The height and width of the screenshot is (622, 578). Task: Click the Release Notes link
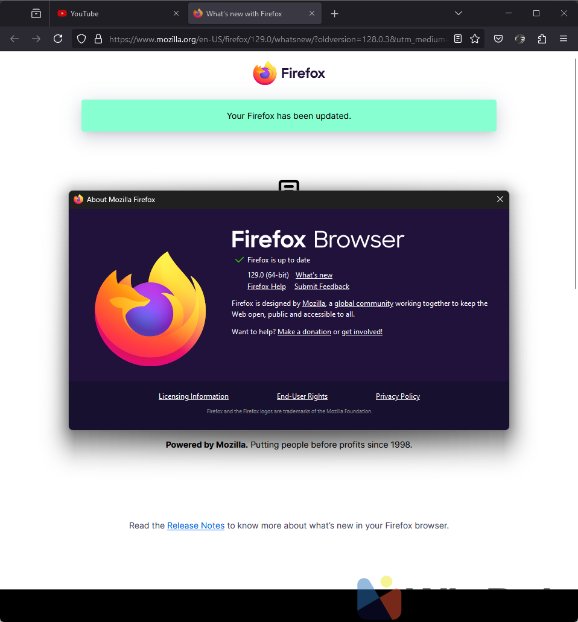[195, 525]
